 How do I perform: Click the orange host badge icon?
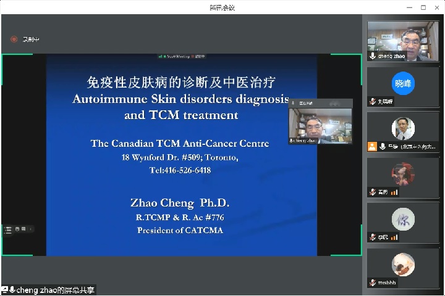372,147
